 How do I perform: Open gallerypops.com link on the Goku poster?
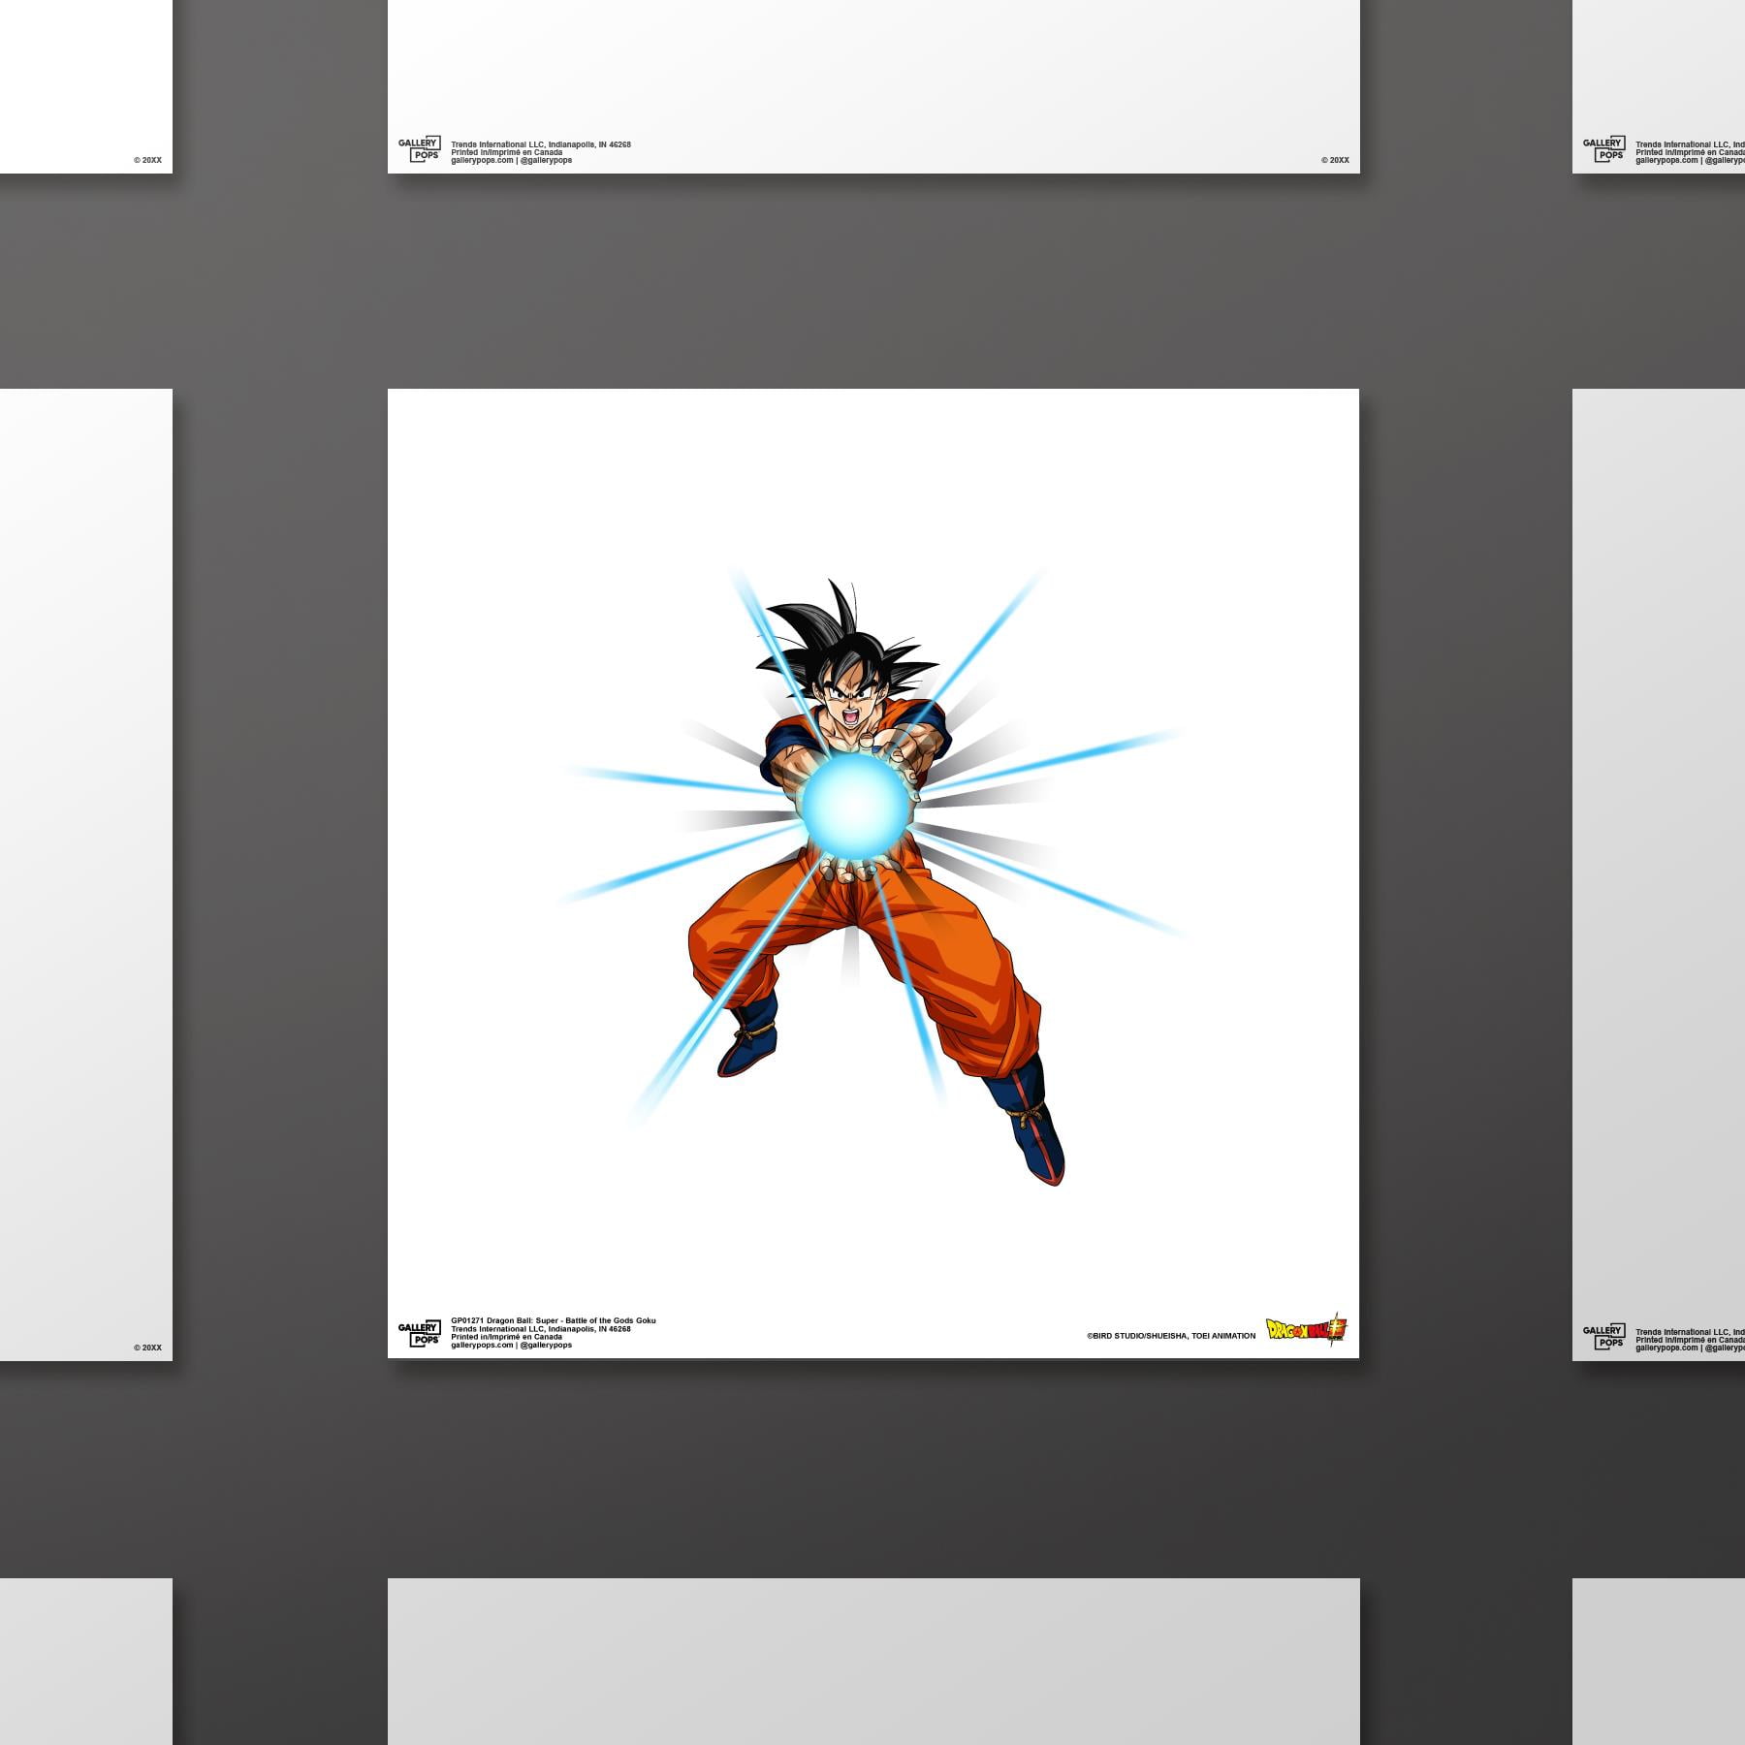pos(482,1345)
